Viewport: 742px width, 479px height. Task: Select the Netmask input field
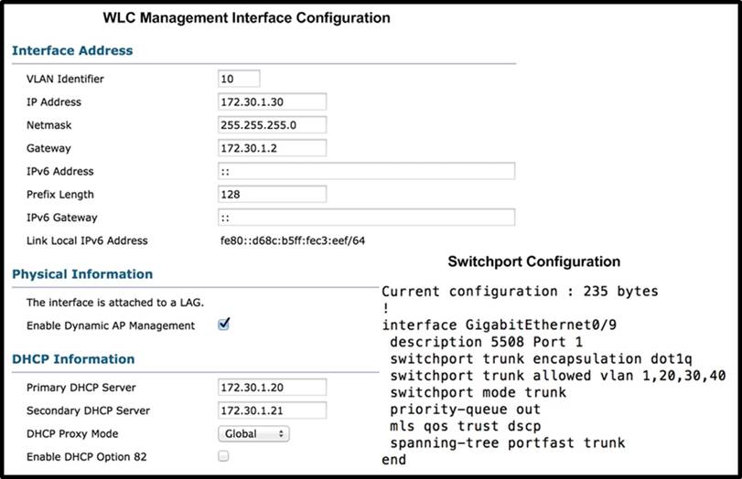coord(272,125)
